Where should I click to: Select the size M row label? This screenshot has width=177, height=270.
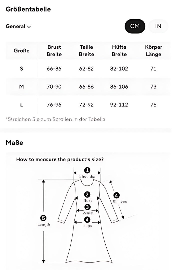tap(21, 87)
